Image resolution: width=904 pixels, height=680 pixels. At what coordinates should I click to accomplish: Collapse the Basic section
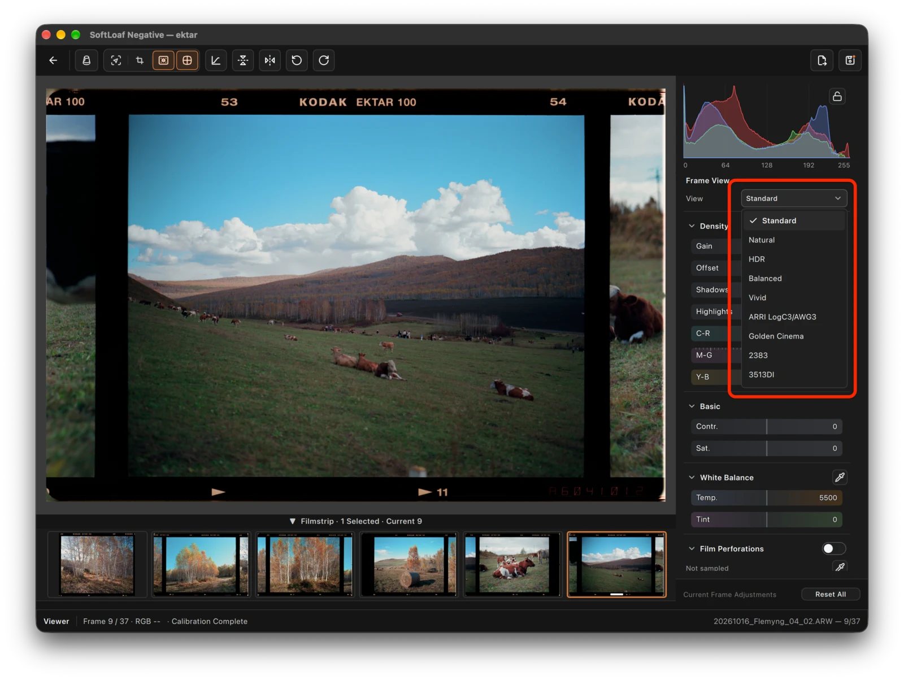pos(692,406)
